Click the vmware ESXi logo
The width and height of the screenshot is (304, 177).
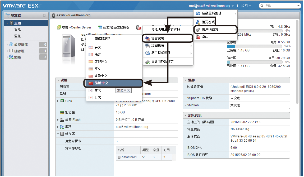pyautogui.click(x=22, y=6)
